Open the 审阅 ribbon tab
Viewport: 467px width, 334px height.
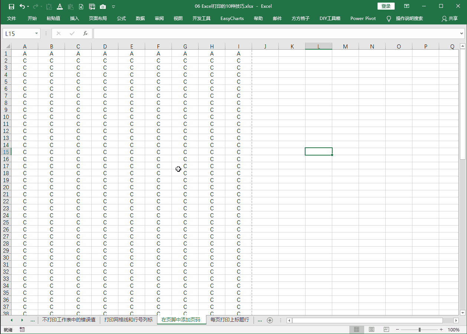[159, 19]
